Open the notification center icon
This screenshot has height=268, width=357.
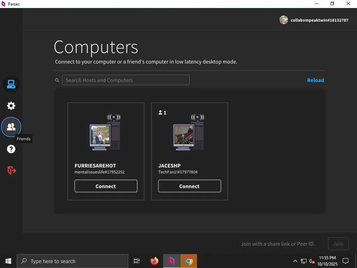pos(345,261)
